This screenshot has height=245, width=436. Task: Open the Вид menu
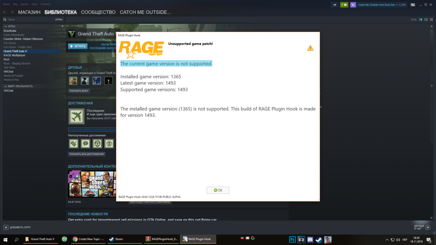[x=15, y=4]
